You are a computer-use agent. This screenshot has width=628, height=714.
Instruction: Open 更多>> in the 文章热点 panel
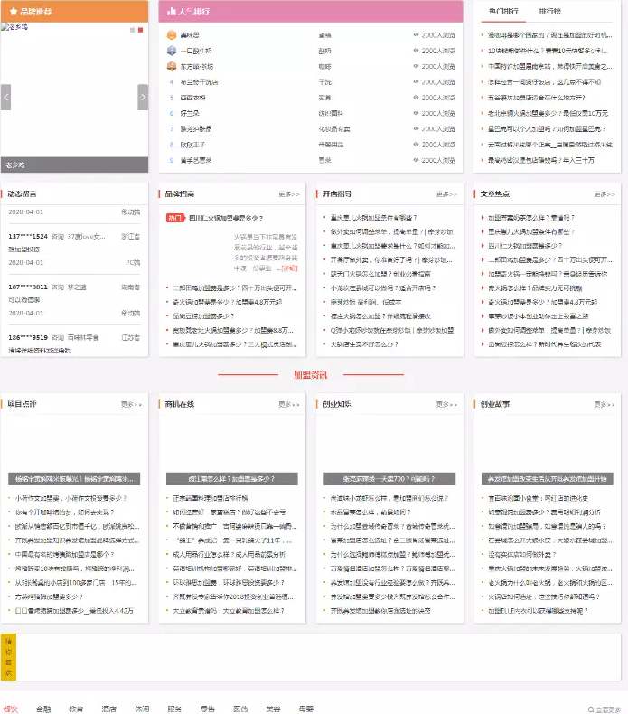pos(605,194)
